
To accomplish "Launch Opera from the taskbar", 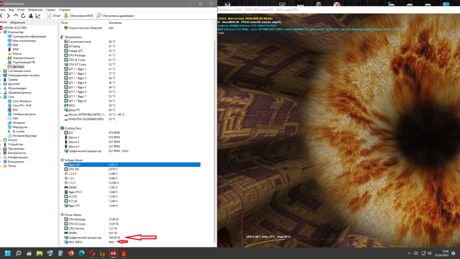I will tap(92, 253).
